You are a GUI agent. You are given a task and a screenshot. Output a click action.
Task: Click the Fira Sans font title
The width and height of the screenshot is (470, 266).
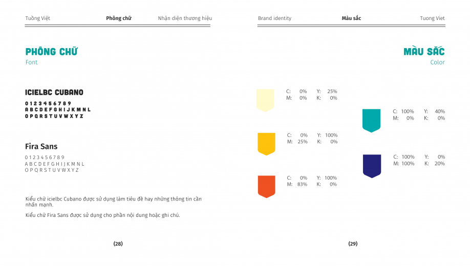click(41, 146)
